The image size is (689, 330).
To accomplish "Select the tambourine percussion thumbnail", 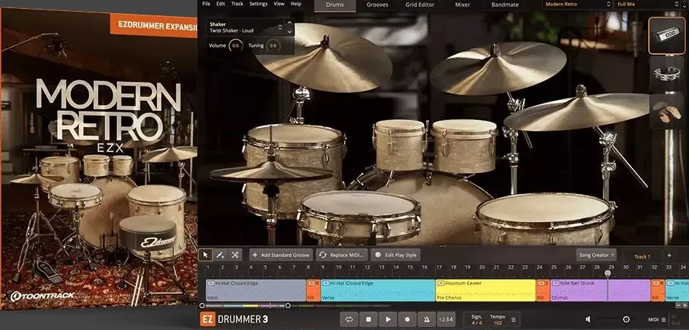I will point(666,73).
